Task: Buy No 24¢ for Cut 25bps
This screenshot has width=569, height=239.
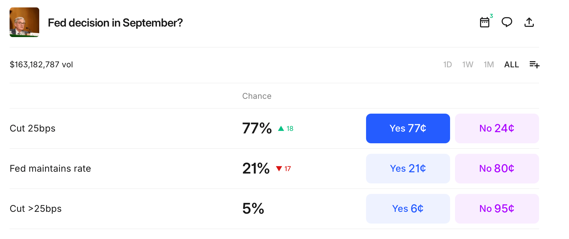Action: (x=497, y=128)
